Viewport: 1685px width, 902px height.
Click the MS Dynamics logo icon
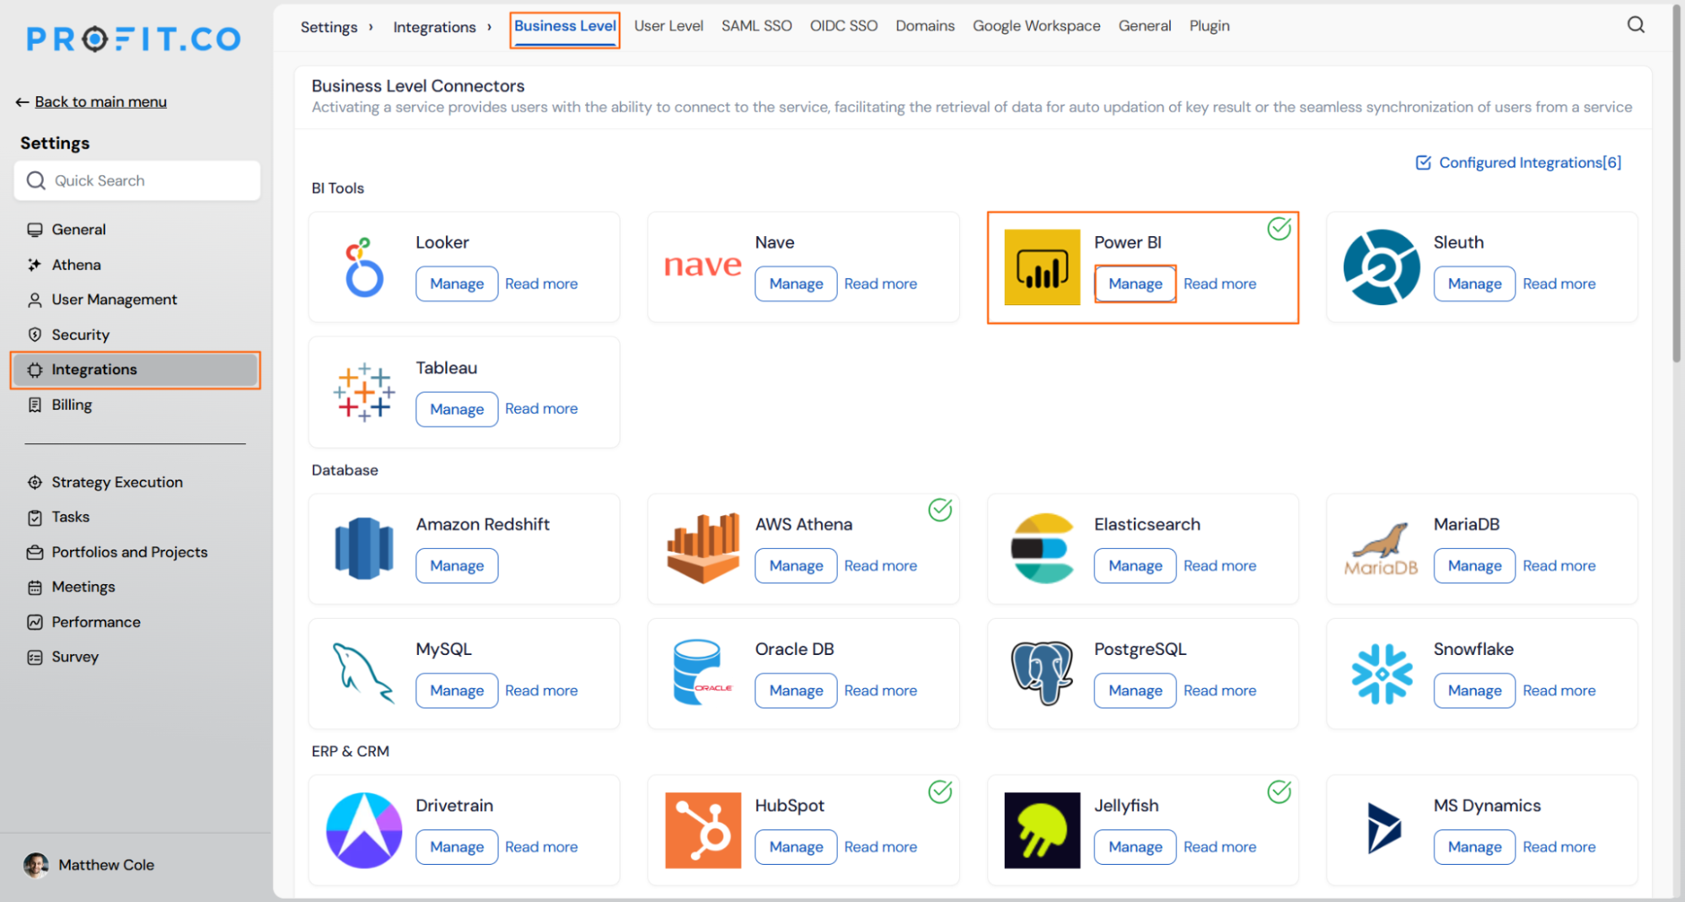click(1383, 828)
